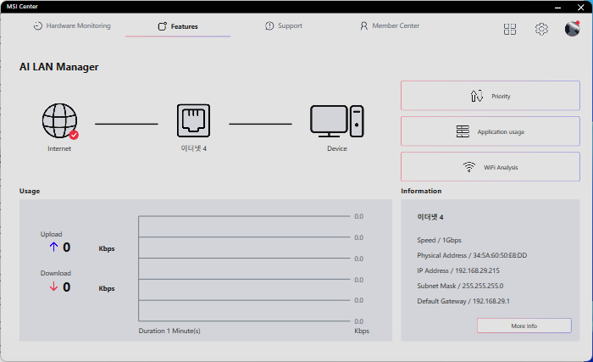Open the Hardware Monitoring tab
Viewport: 593px width, 362px height.
72,25
